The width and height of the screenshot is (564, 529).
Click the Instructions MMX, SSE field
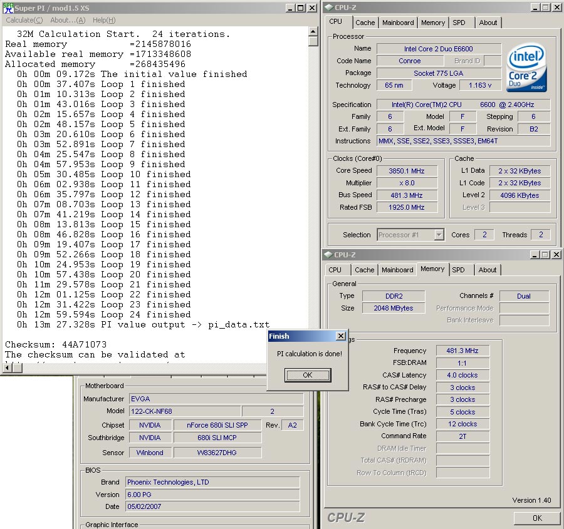[x=464, y=141]
